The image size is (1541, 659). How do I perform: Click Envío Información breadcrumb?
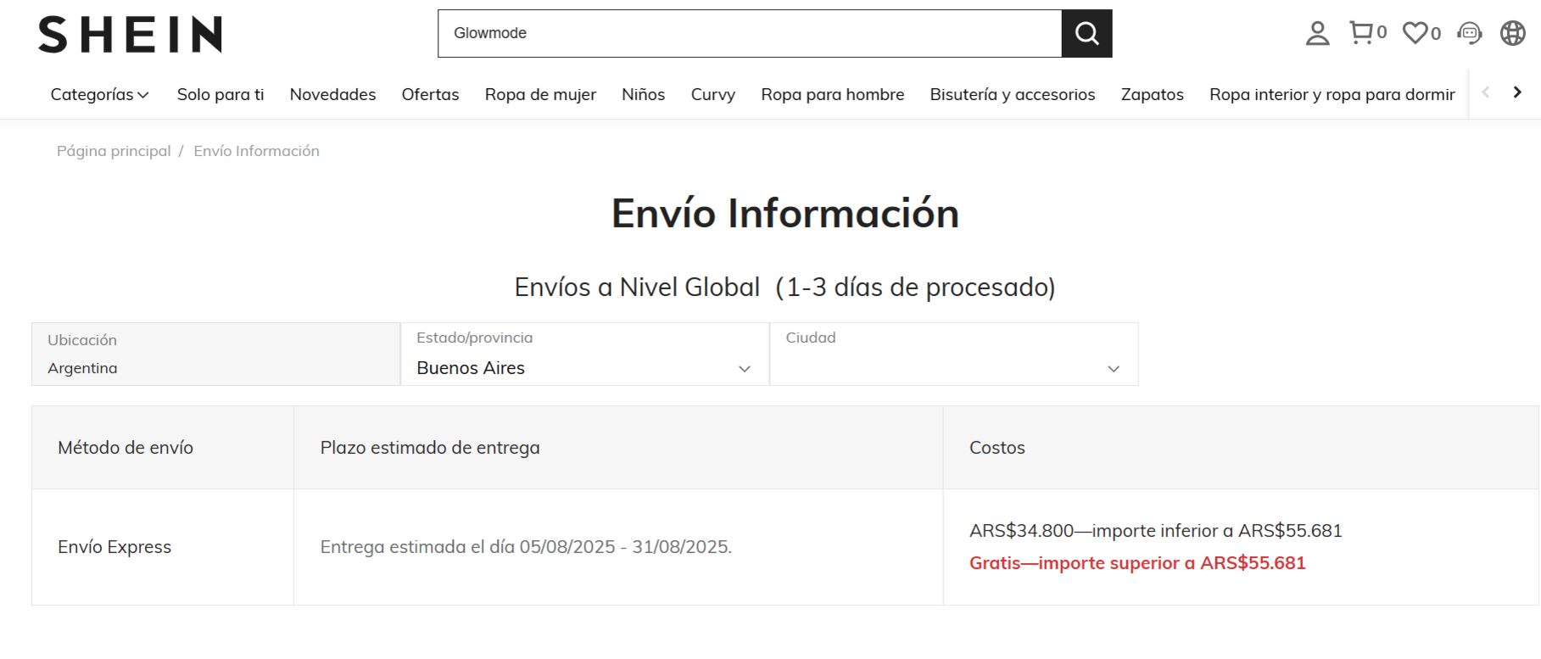(x=256, y=151)
